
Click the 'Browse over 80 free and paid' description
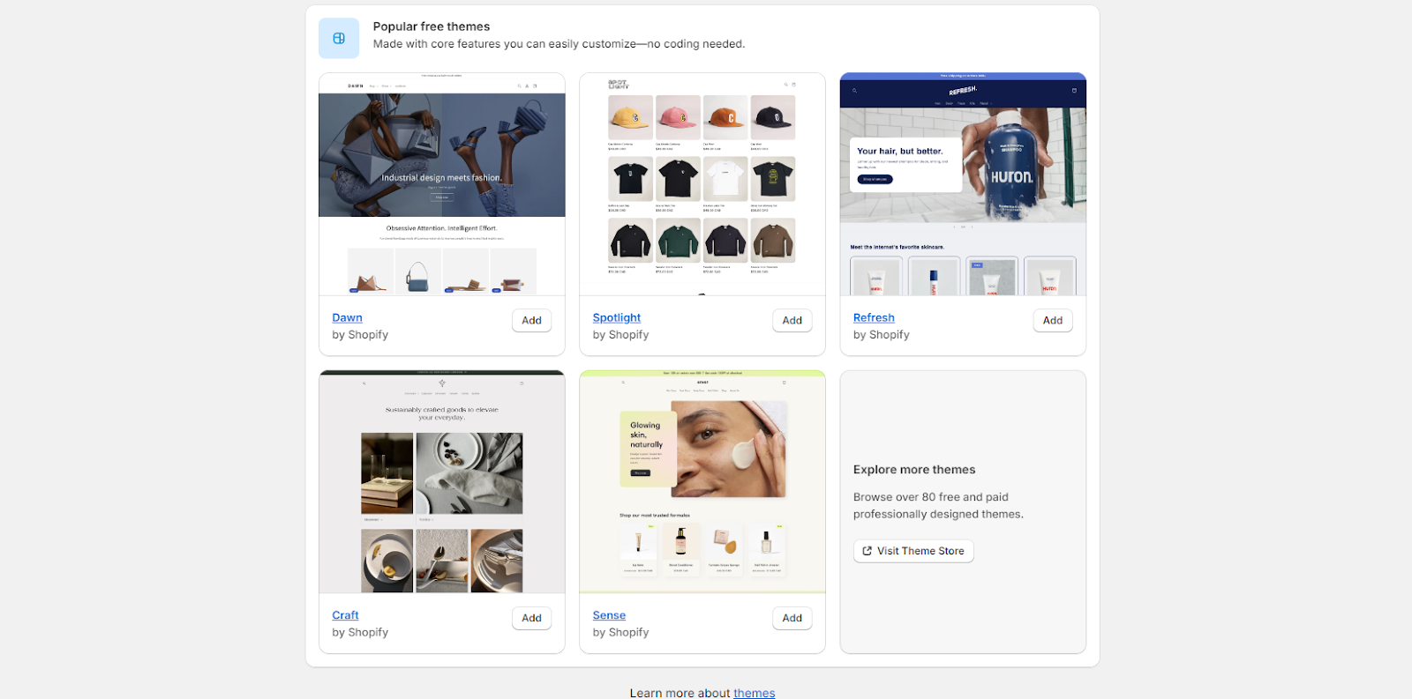click(938, 506)
